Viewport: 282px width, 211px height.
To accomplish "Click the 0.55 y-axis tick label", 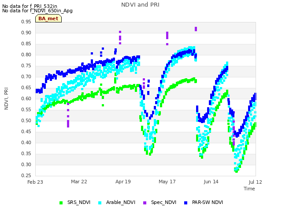I will tap(26, 109).
